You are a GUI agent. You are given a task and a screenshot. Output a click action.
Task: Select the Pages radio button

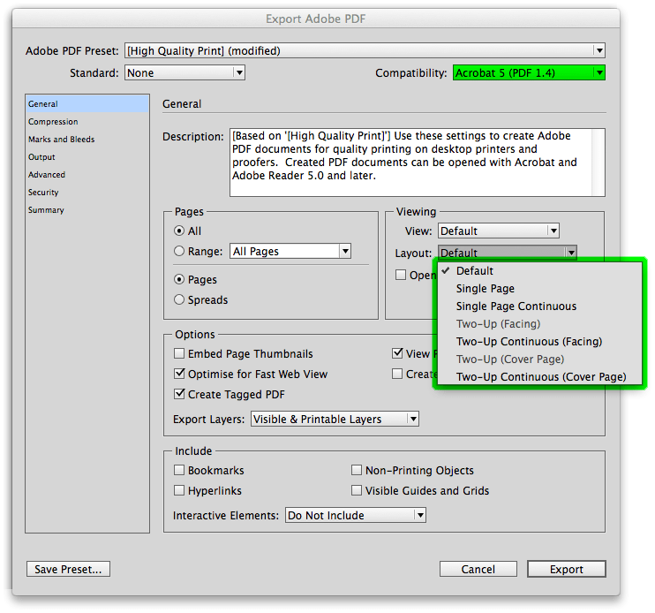pyautogui.click(x=179, y=279)
